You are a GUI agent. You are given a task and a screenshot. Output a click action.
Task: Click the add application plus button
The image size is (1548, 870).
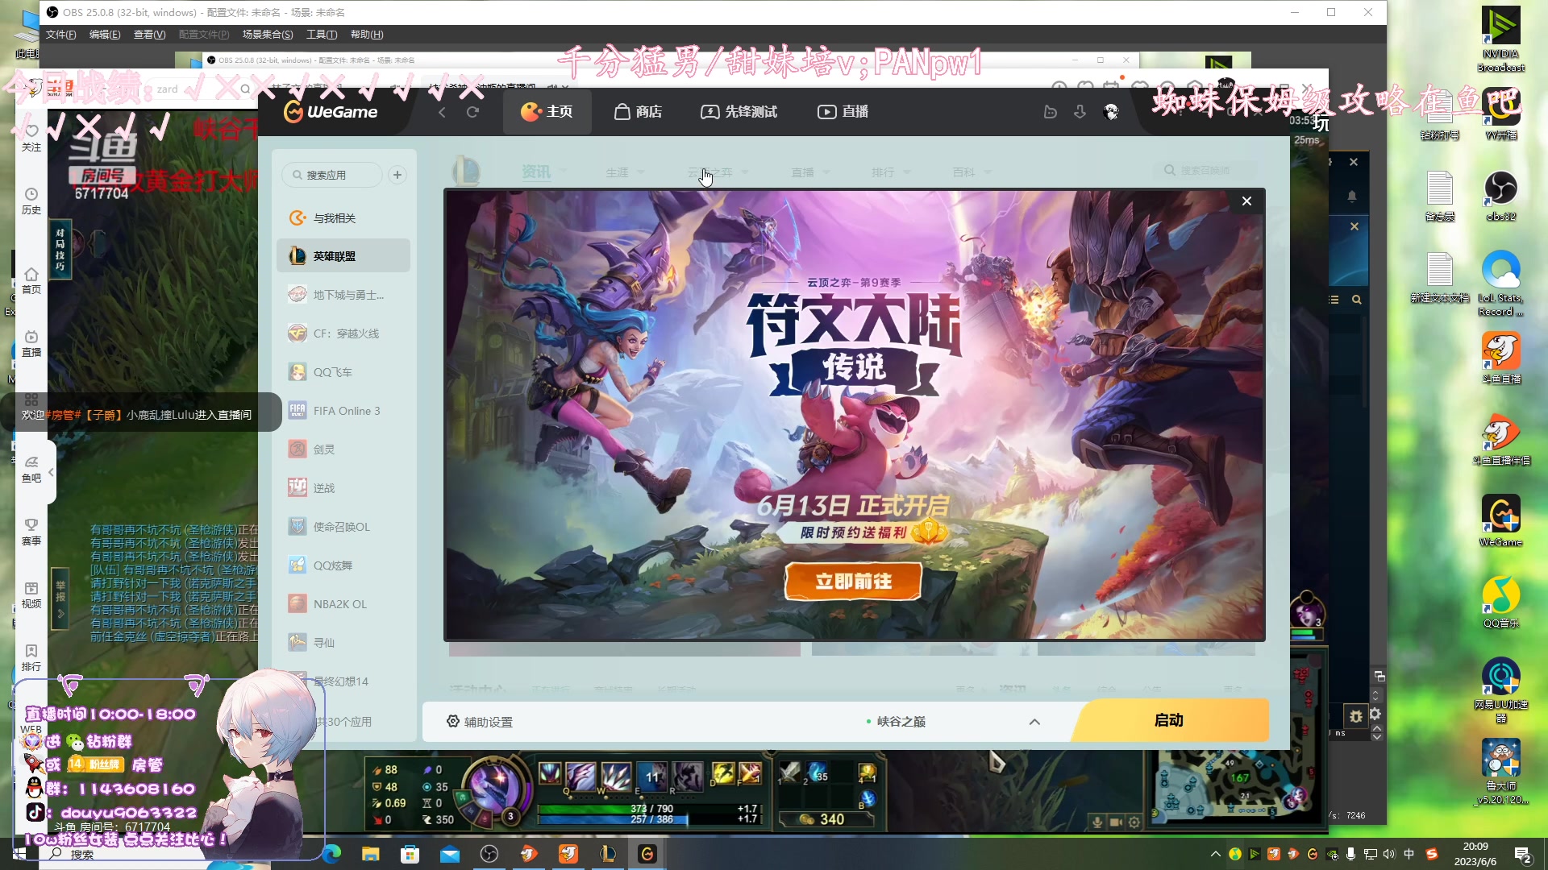[397, 175]
